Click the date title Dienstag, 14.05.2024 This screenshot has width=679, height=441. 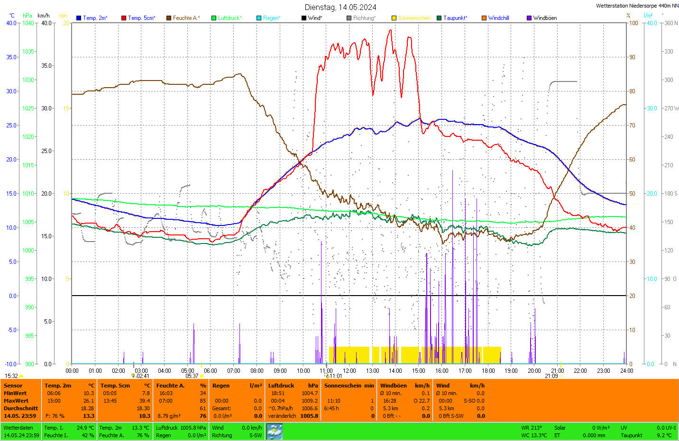coord(340,7)
